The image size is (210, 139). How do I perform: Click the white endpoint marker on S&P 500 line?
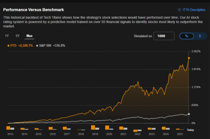189,114
